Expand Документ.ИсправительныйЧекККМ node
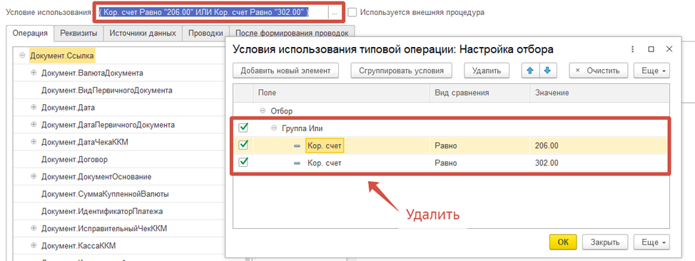Screen dimensions: 695x261 click(34, 228)
